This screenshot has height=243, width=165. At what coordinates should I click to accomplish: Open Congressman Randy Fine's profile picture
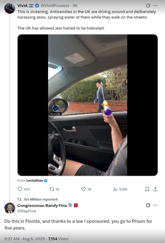[x=10, y=208]
